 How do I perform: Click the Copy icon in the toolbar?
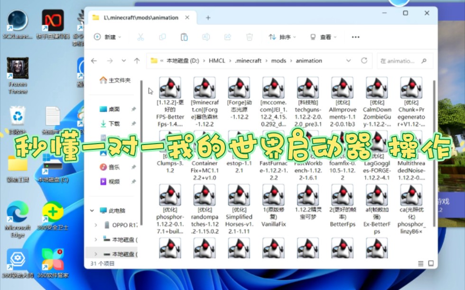pos(162,37)
